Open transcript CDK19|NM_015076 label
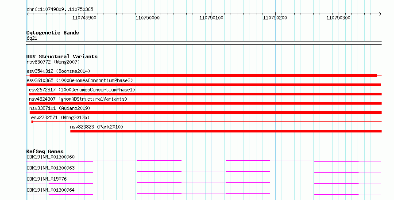Image resolution: width=394 pixels, height=200 pixels. (46, 179)
